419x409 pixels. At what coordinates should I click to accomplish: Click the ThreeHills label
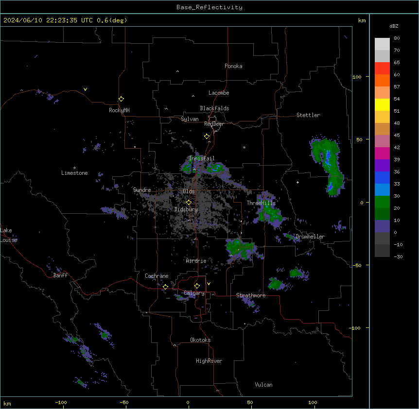261,203
